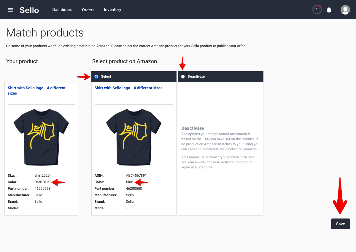The image size is (356, 252).
Task: Choose the Deactivate radio button
Action: 183,76
